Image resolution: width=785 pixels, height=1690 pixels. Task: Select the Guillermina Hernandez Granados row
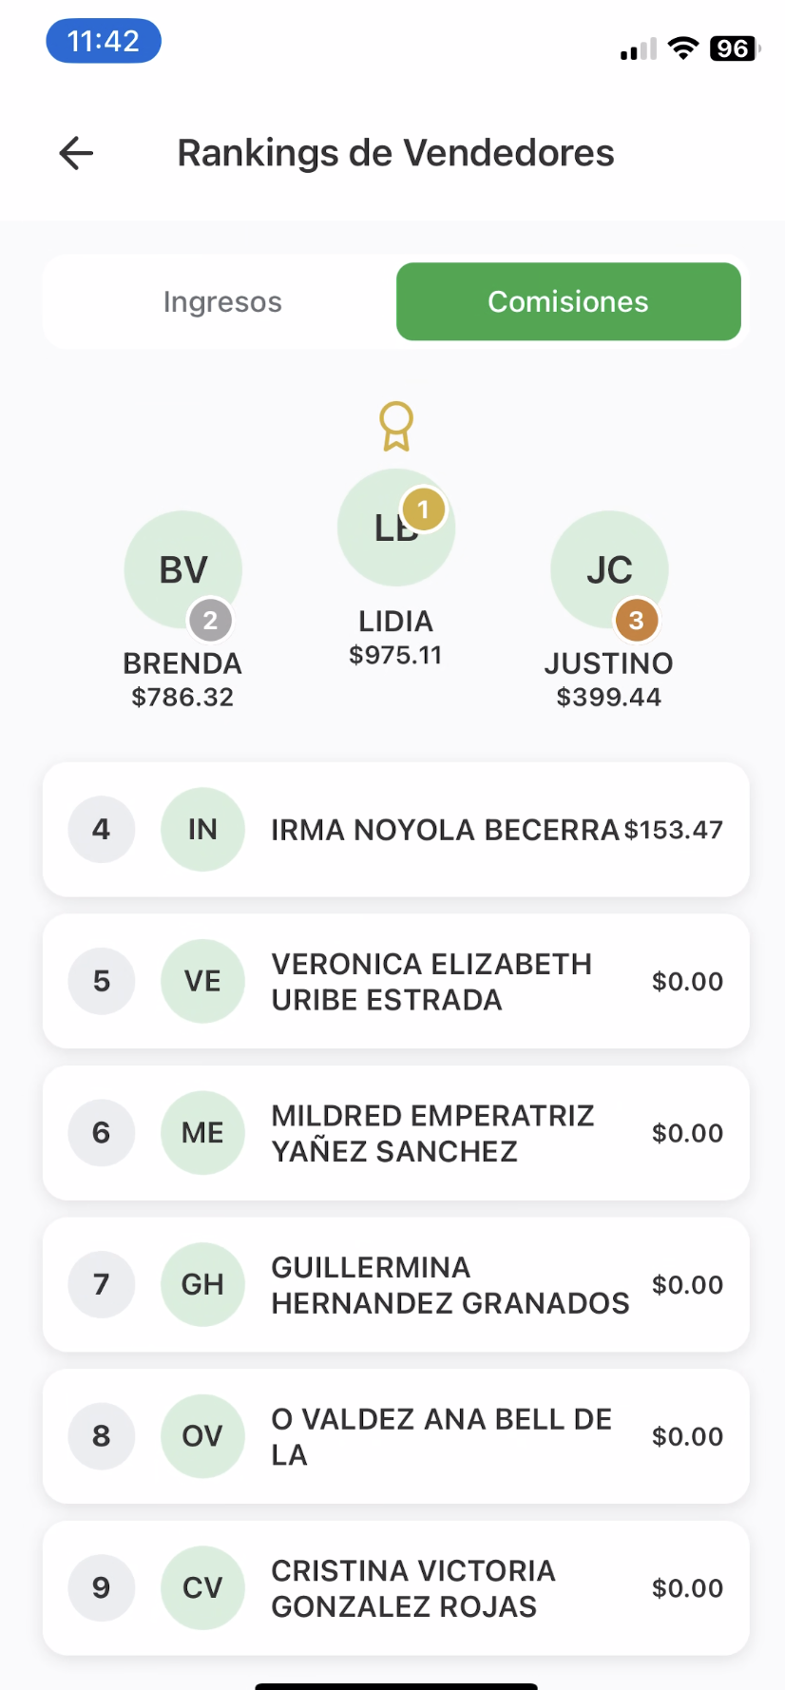pos(396,1285)
